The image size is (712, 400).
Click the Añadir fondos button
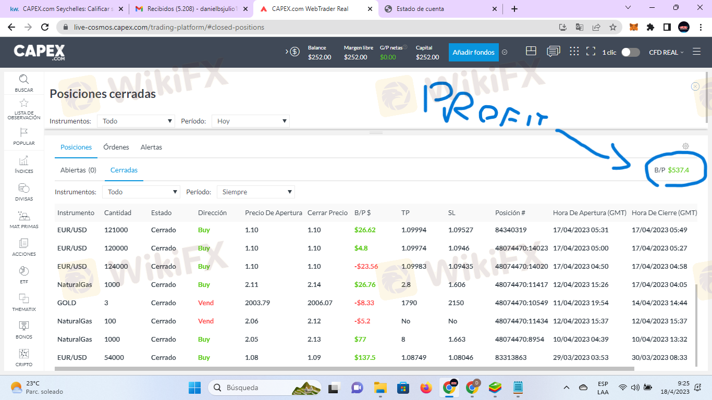click(473, 52)
